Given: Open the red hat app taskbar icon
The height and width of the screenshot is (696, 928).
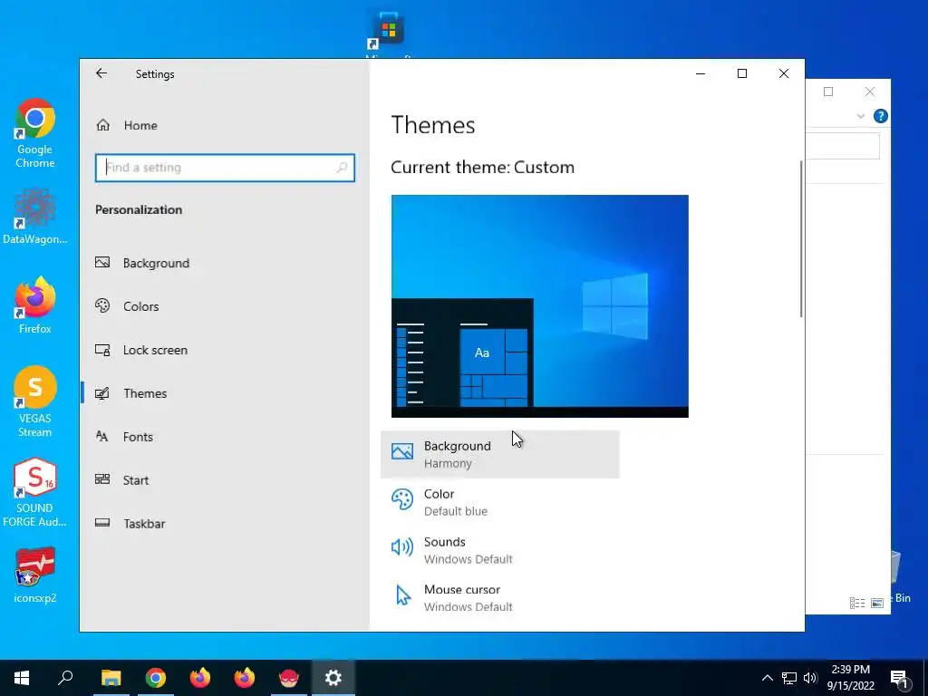Looking at the screenshot, I should pos(289,678).
